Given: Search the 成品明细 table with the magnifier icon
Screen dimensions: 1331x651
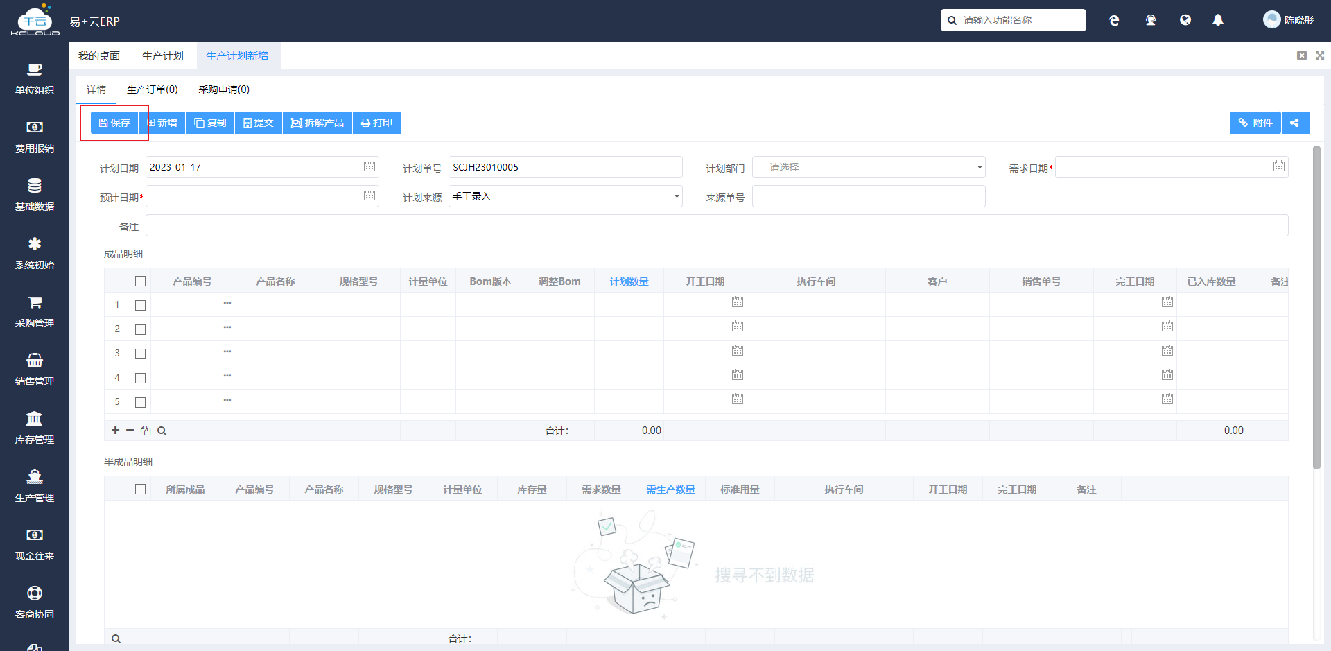Looking at the screenshot, I should 162,431.
